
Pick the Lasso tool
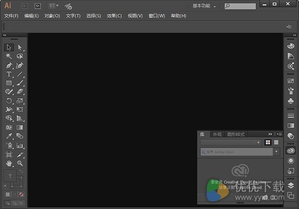click(20, 56)
